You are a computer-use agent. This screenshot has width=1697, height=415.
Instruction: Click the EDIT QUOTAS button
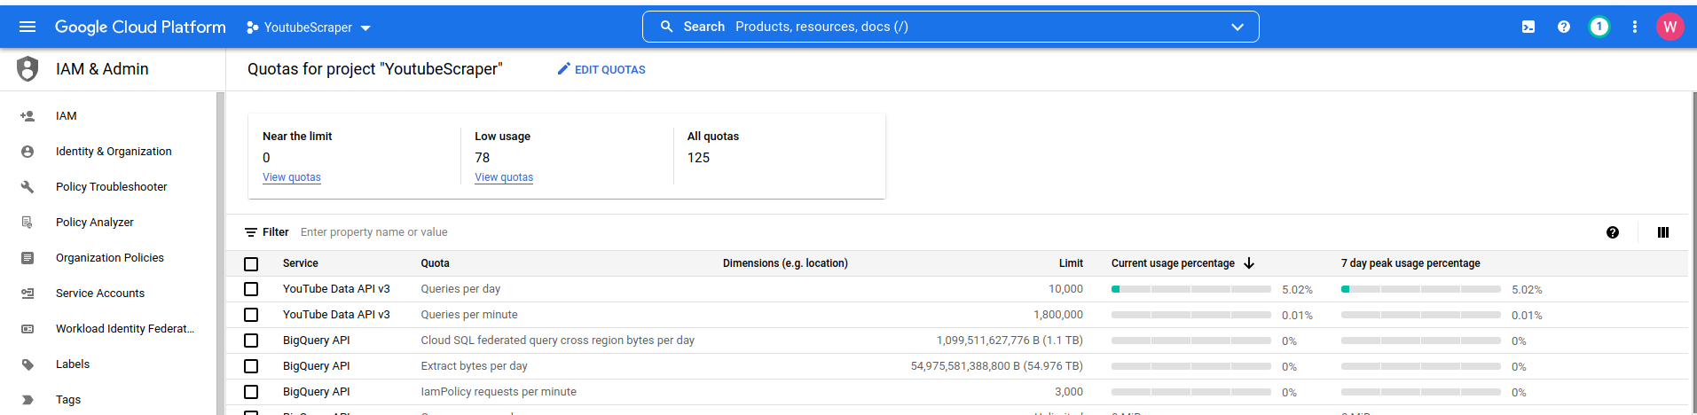tap(601, 69)
